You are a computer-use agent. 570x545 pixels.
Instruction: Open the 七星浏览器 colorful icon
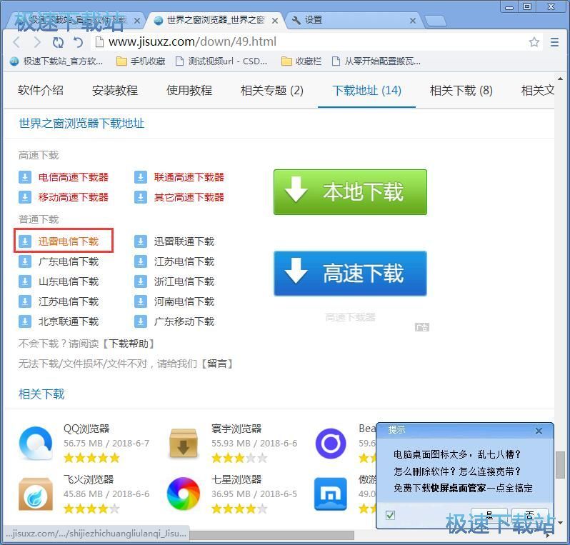(183, 494)
